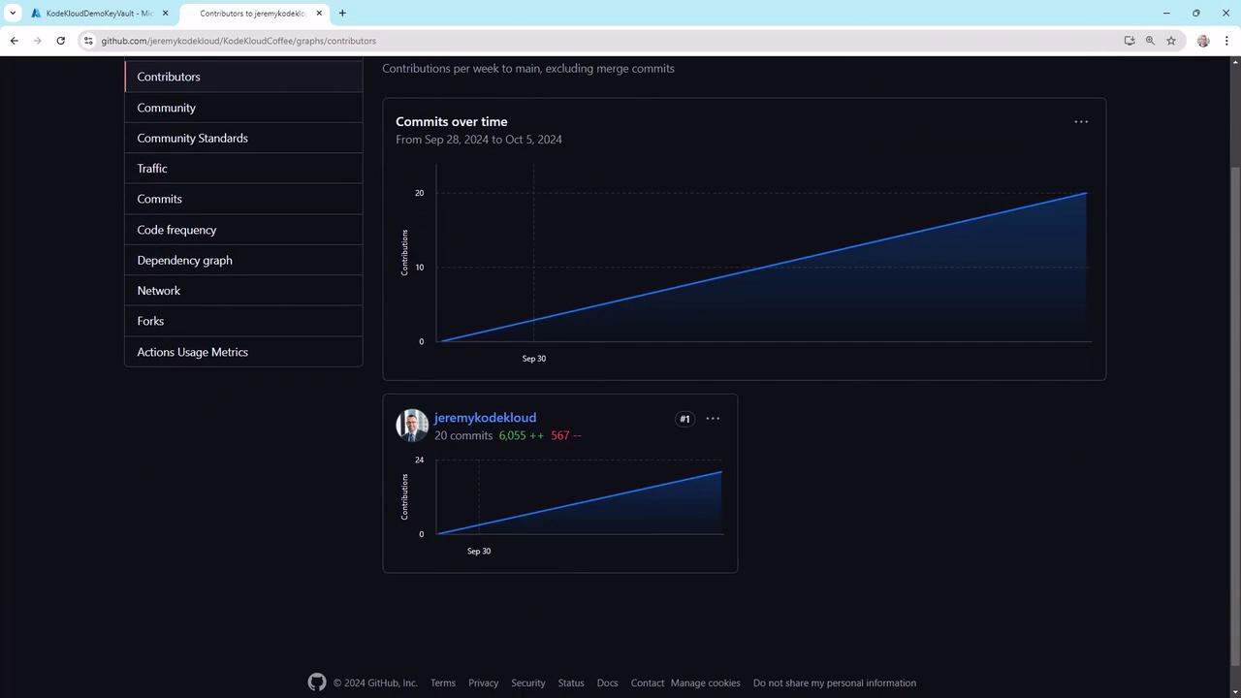Click Do not share my personal information
This screenshot has width=1241, height=698.
tap(835, 682)
